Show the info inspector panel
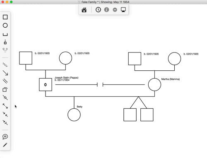This screenshot has height=158, width=207. pyautogui.click(x=106, y=10)
